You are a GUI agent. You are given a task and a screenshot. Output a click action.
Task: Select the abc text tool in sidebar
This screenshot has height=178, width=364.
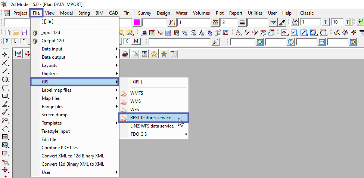tap(5, 104)
